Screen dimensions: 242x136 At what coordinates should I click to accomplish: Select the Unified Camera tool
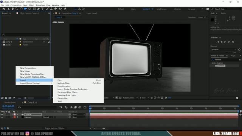[25, 9]
